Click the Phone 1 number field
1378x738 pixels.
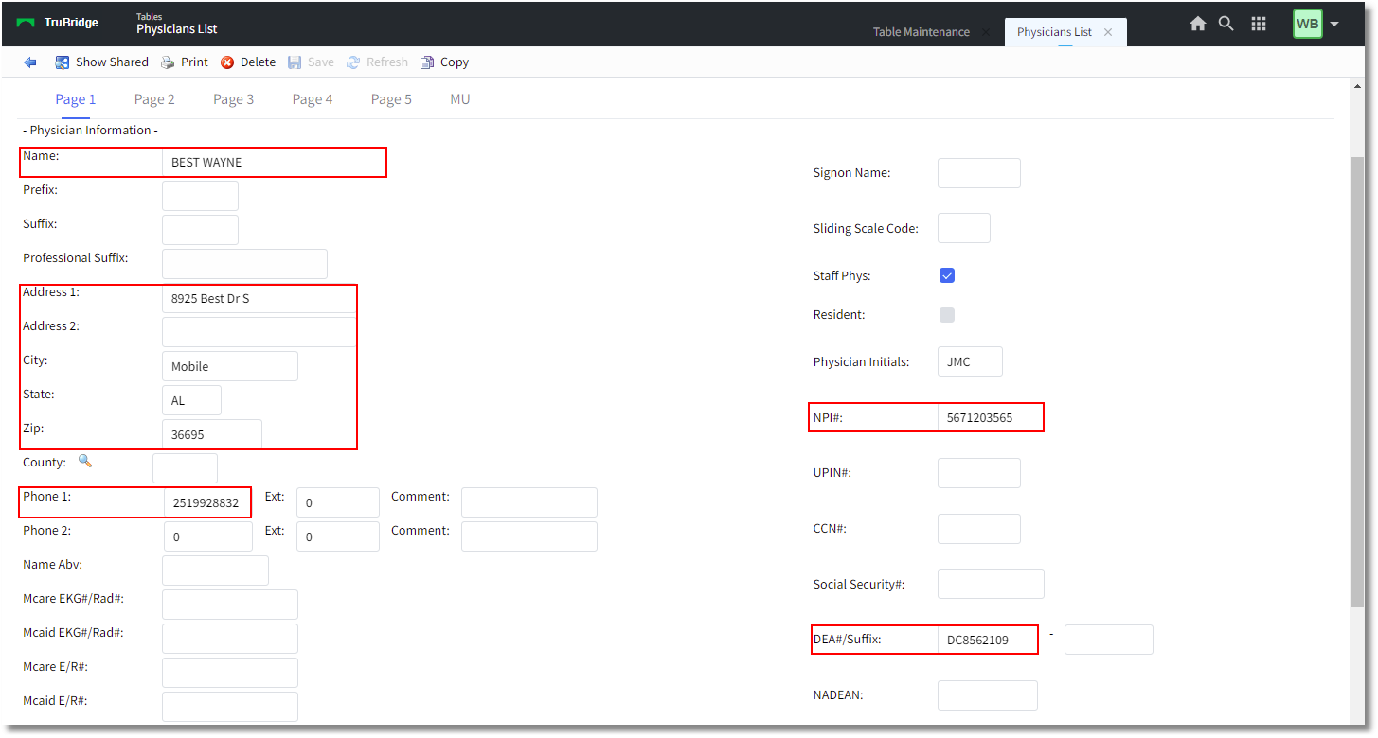[x=207, y=502]
